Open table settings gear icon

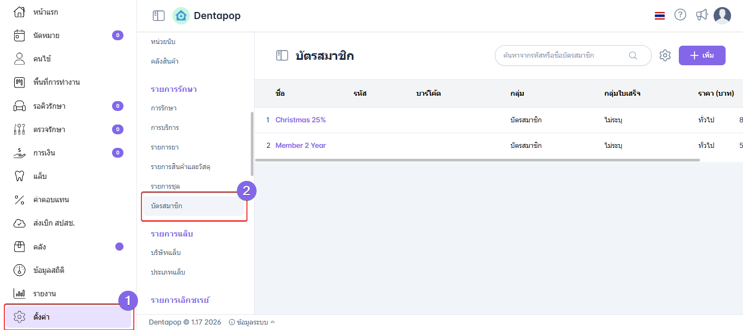click(665, 55)
